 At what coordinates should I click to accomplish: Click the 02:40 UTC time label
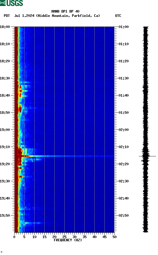coord(124,198)
